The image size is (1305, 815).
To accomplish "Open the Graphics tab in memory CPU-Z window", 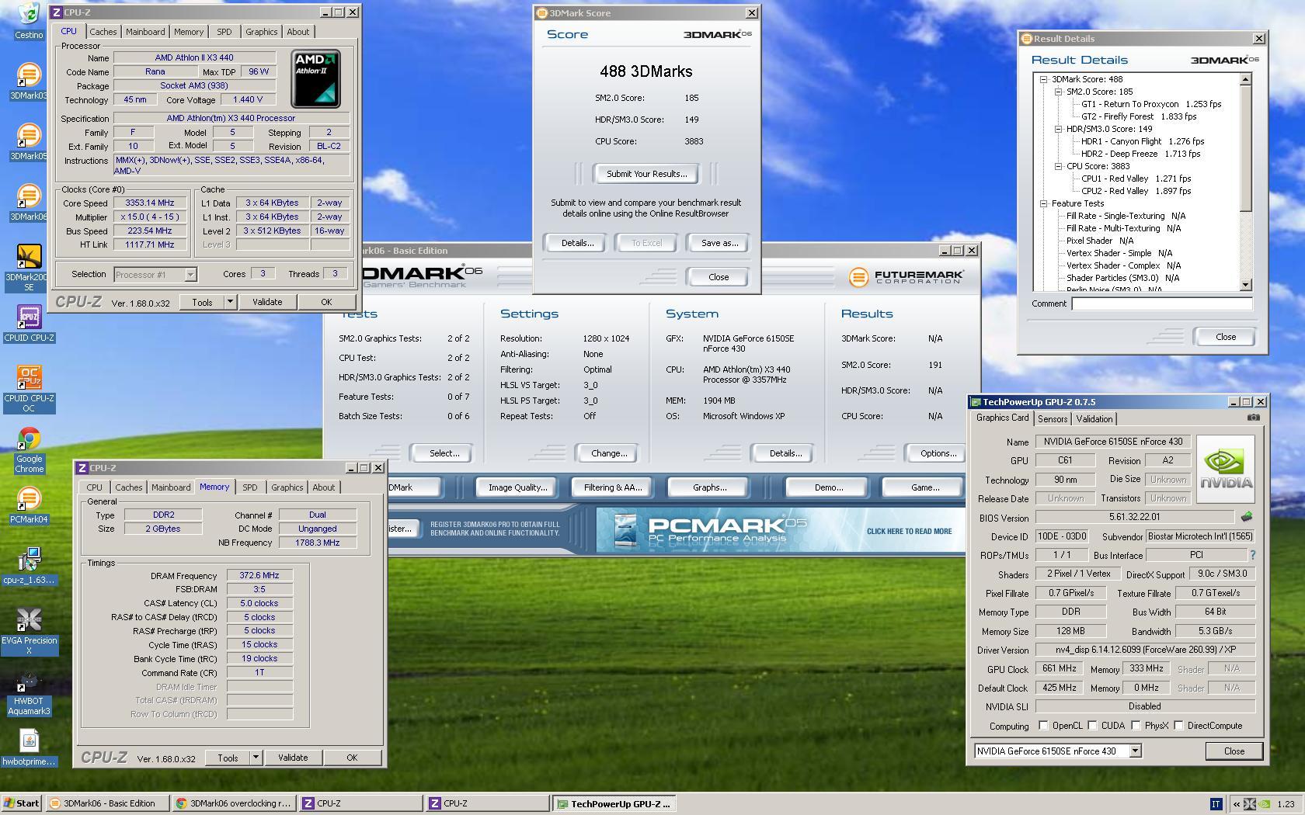I will click(287, 487).
